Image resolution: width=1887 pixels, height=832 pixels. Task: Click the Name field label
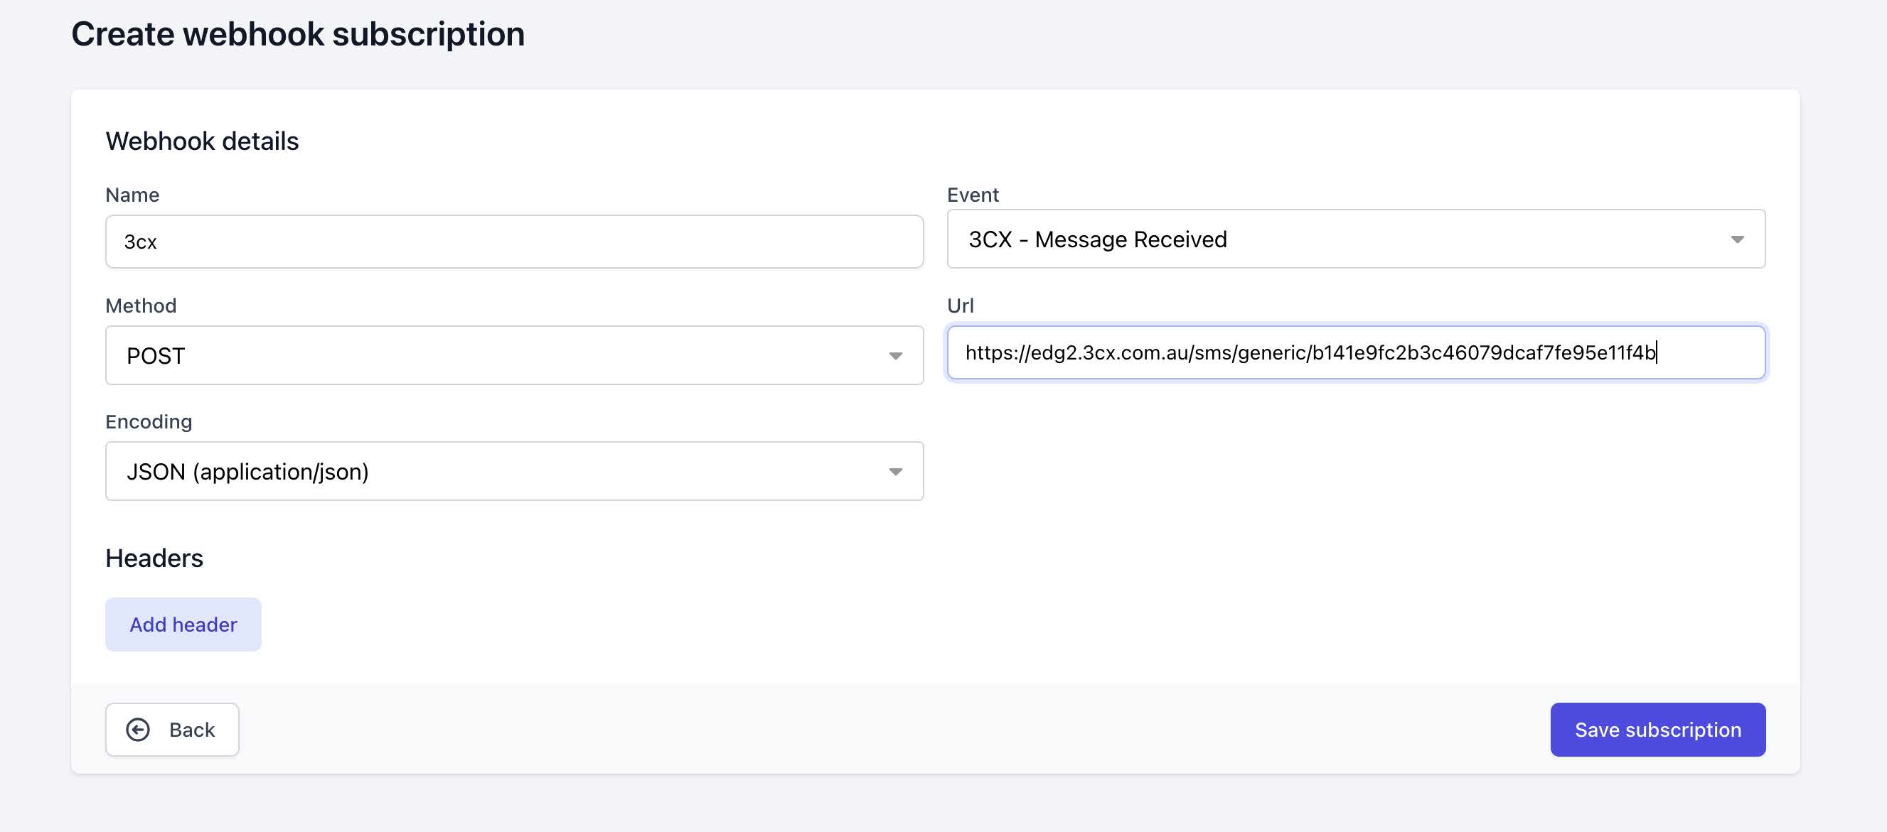click(132, 195)
